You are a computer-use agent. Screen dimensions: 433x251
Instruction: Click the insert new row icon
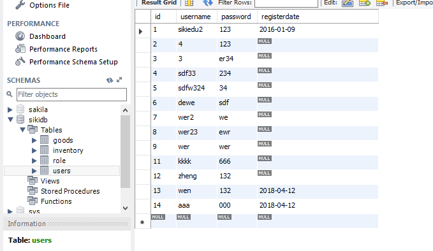[x=365, y=3]
